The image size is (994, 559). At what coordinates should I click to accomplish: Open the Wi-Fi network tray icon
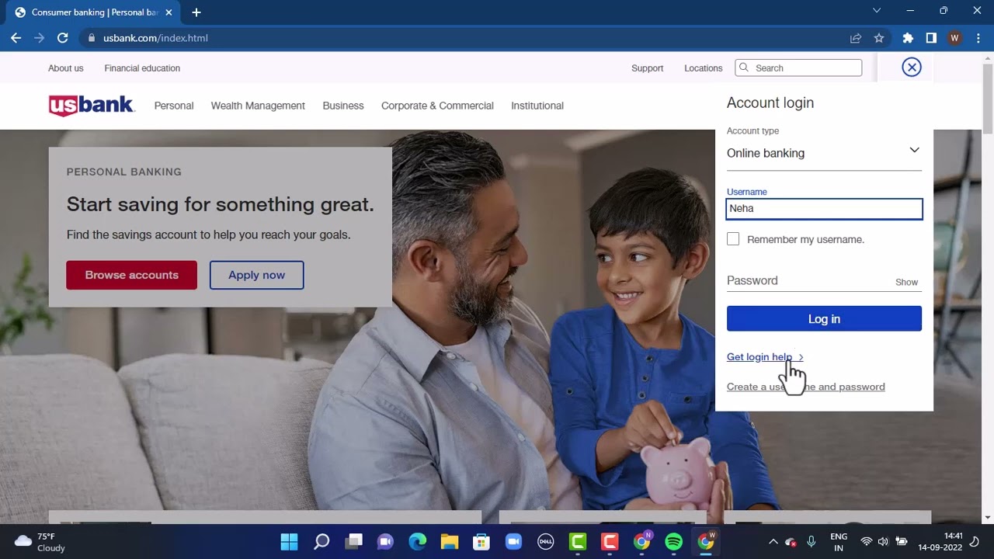click(867, 541)
